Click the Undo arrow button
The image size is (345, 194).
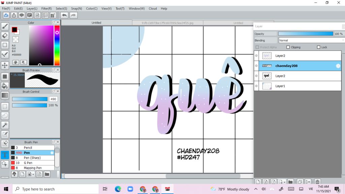[x=64, y=15]
